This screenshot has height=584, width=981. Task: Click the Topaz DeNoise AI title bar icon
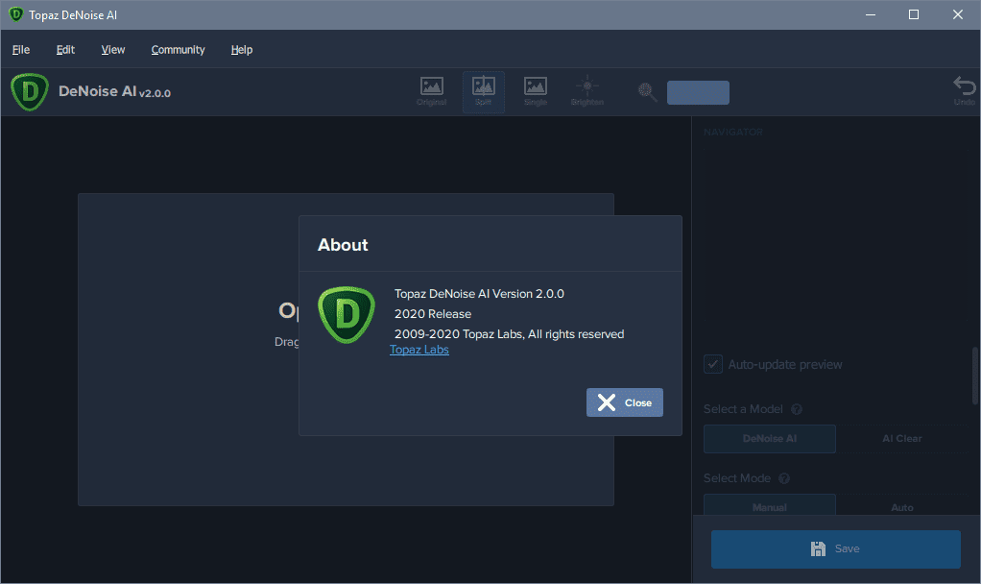[x=15, y=14]
